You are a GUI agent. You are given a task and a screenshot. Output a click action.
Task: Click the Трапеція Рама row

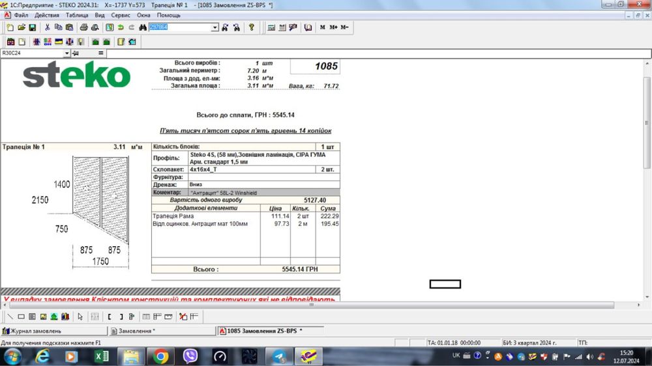point(245,216)
